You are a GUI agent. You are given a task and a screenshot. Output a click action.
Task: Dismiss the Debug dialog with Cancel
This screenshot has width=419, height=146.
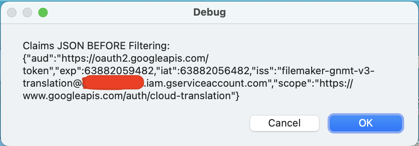[x=284, y=123]
